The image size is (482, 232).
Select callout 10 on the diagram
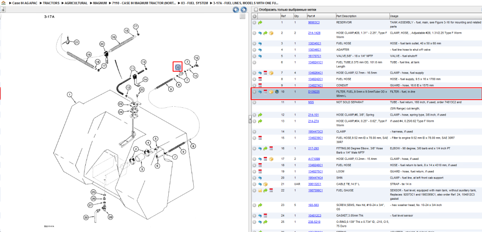click(177, 67)
